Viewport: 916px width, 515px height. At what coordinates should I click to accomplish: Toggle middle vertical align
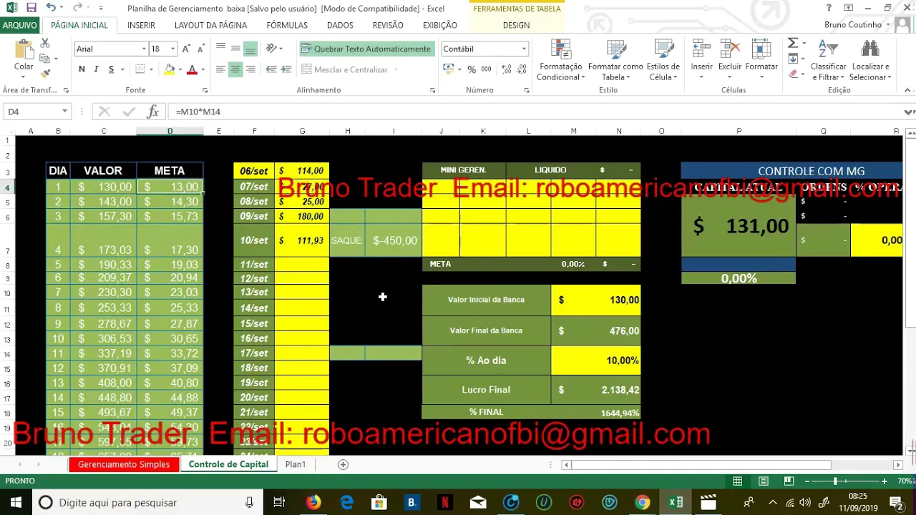coord(235,49)
